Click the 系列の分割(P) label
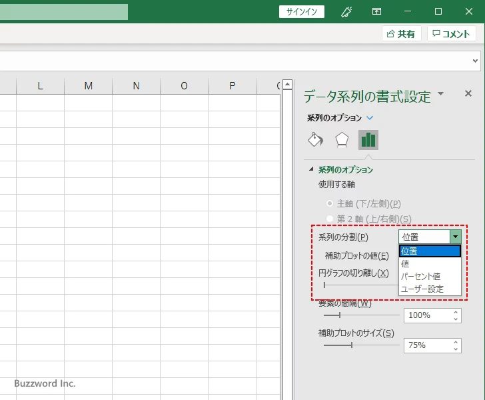This screenshot has height=400, width=485. (x=343, y=237)
